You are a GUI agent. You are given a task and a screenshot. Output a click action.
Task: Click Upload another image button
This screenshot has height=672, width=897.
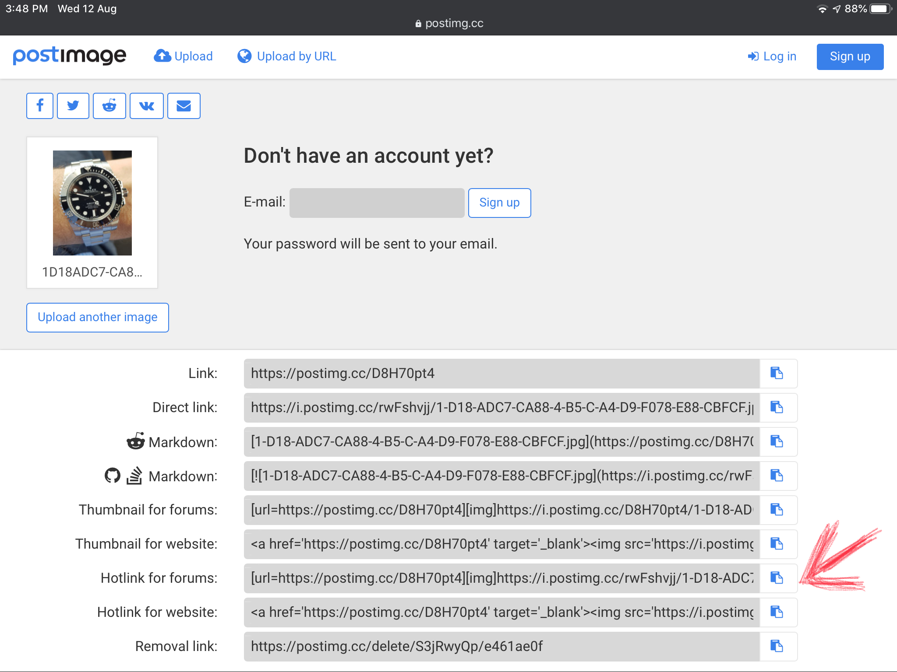click(98, 317)
